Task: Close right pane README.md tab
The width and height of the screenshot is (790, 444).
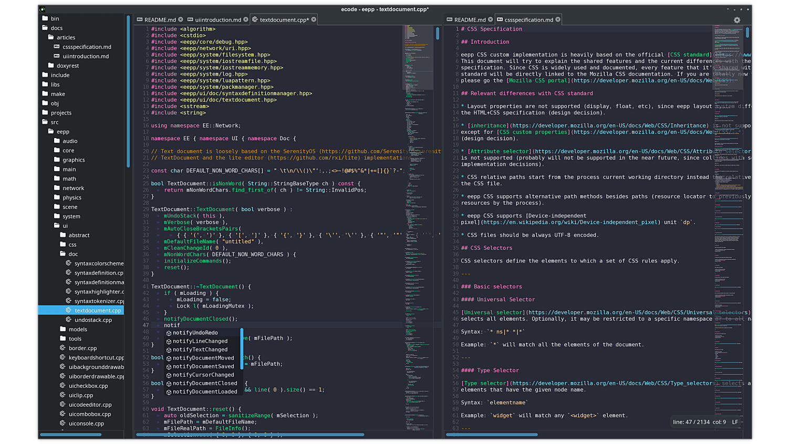Action: pos(491,19)
